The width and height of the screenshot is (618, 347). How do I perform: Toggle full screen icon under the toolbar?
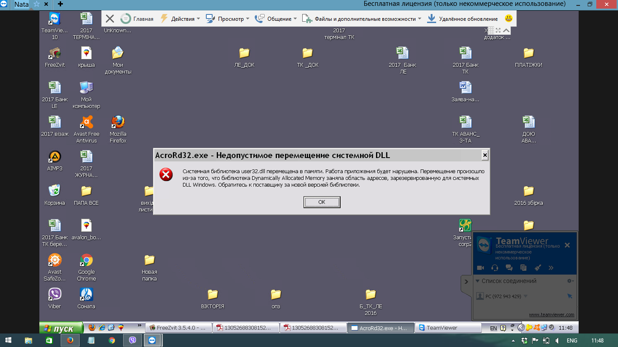[x=498, y=30]
